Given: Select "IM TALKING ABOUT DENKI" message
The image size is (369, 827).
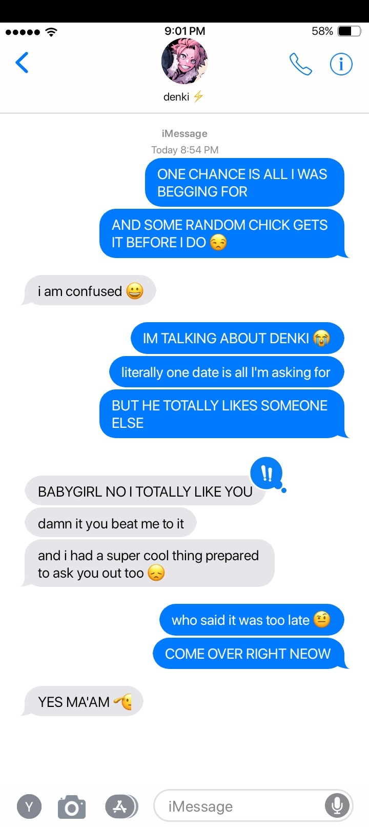Looking at the screenshot, I should [x=237, y=338].
